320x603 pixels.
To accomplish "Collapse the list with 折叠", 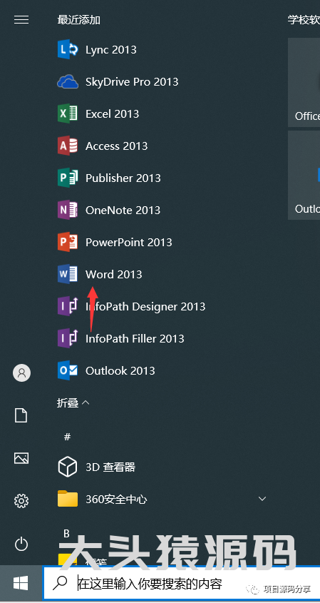I will [73, 402].
